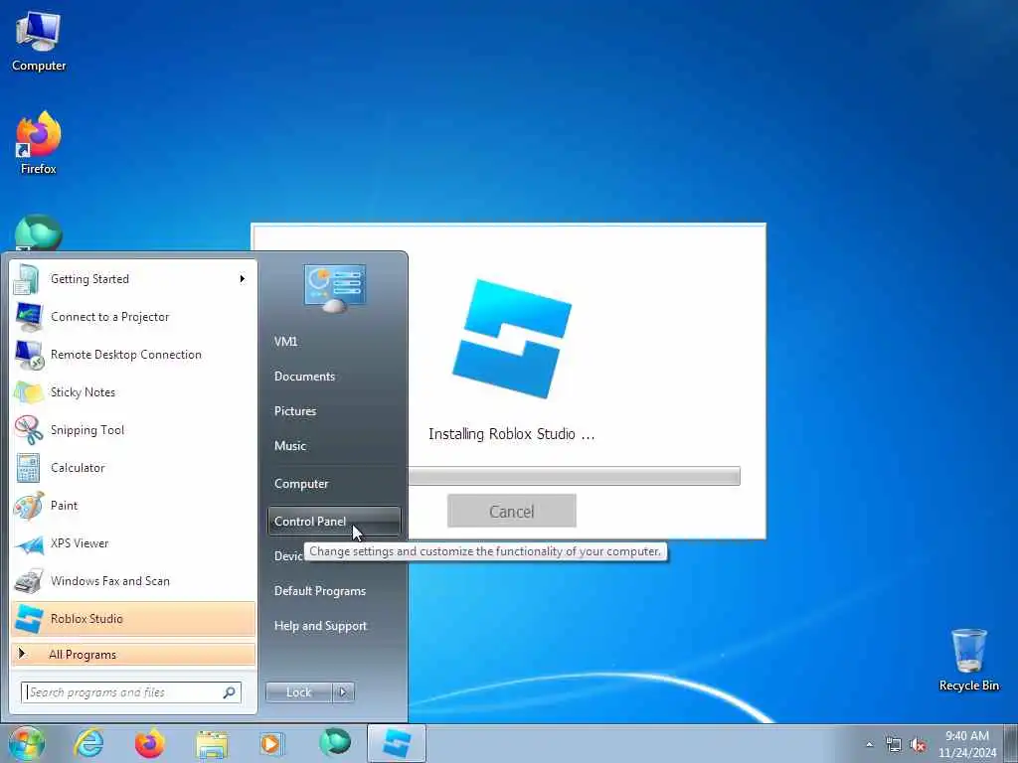Open Windows Explorer taskbar folder icon

point(212,744)
